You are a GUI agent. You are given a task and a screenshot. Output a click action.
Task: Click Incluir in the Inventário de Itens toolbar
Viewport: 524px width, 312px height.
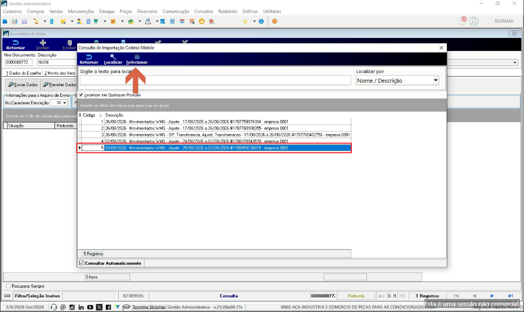point(43,45)
